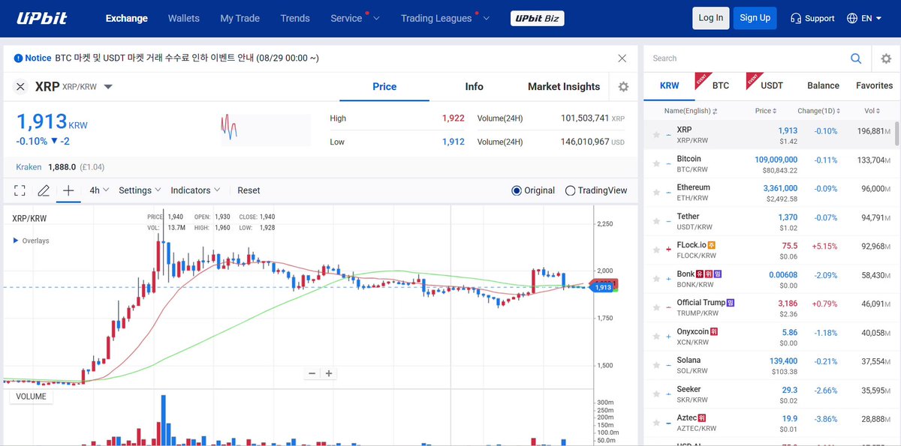Click the coin search input field
Image resolution: width=901 pixels, height=446 pixels.
click(746, 58)
